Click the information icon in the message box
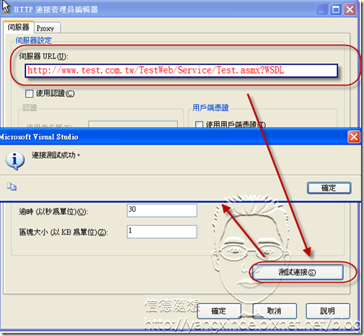The image size is (364, 336). click(15, 160)
